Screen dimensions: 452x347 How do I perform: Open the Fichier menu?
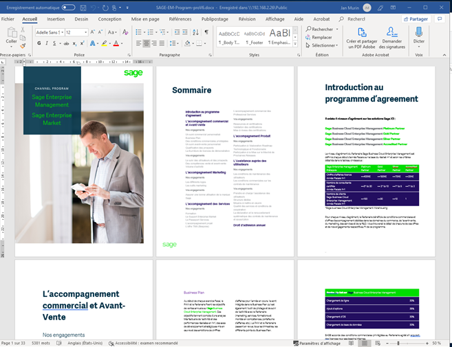[8, 19]
